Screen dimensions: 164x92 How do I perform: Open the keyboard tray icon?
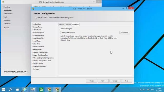pyautogui.click(x=148, y=90)
